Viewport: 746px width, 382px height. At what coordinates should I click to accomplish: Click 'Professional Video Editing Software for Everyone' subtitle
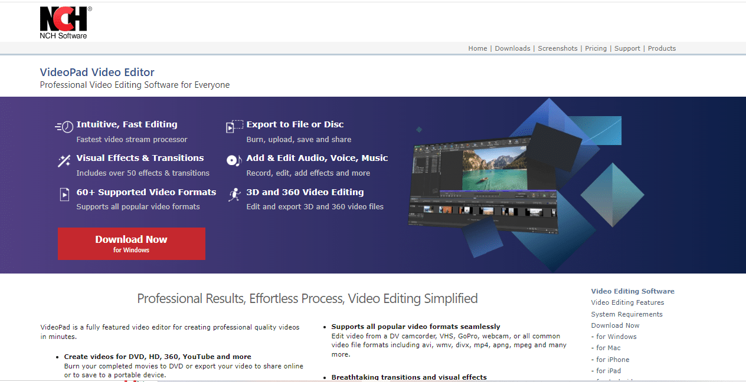click(135, 85)
